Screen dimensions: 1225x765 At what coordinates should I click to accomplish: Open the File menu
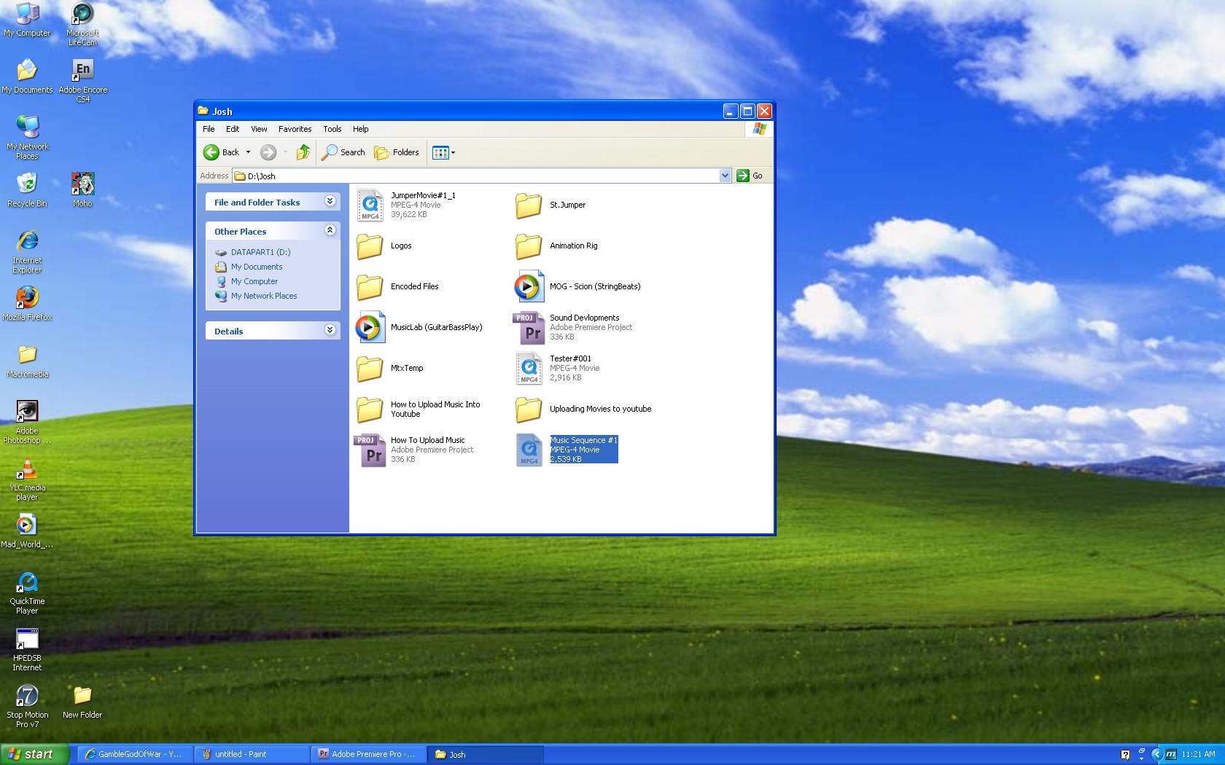click(x=209, y=129)
